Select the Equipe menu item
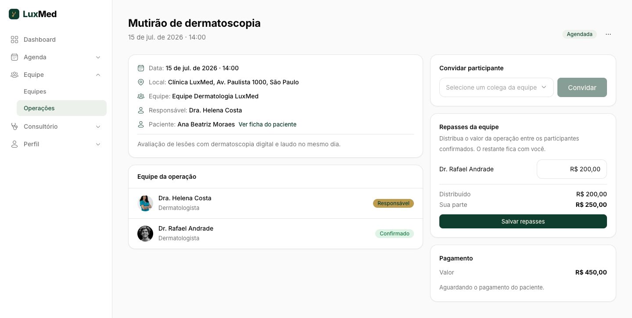The width and height of the screenshot is (632, 318). coord(56,75)
